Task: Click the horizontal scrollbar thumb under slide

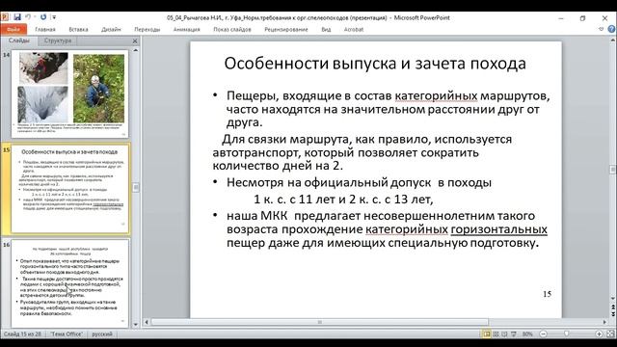Action: click(319, 322)
